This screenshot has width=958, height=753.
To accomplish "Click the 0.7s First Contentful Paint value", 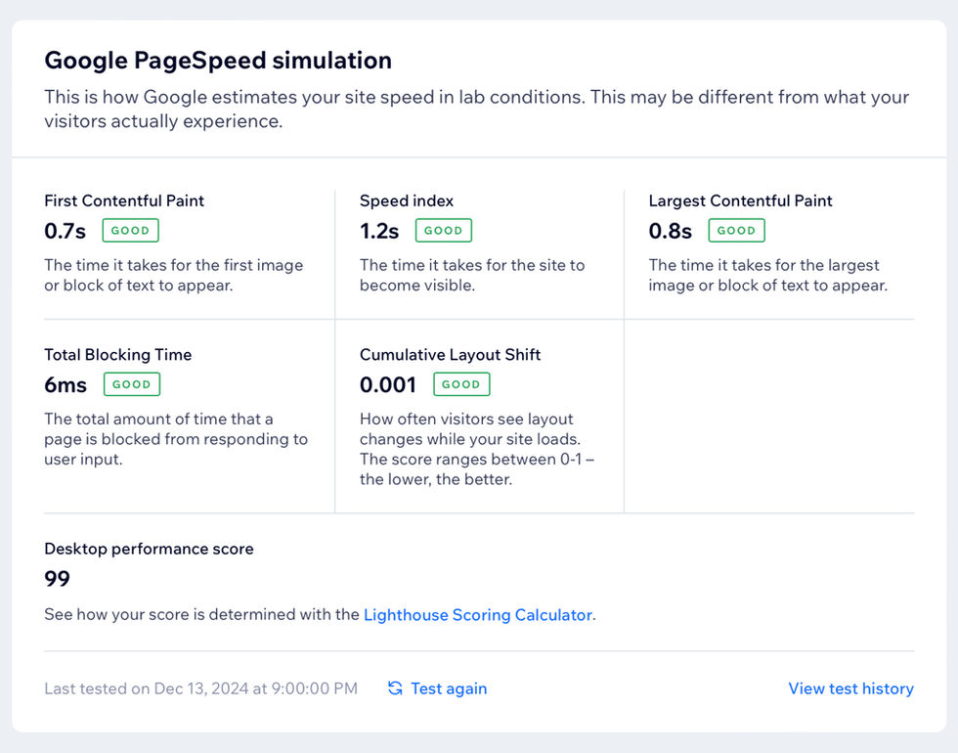I will (65, 232).
